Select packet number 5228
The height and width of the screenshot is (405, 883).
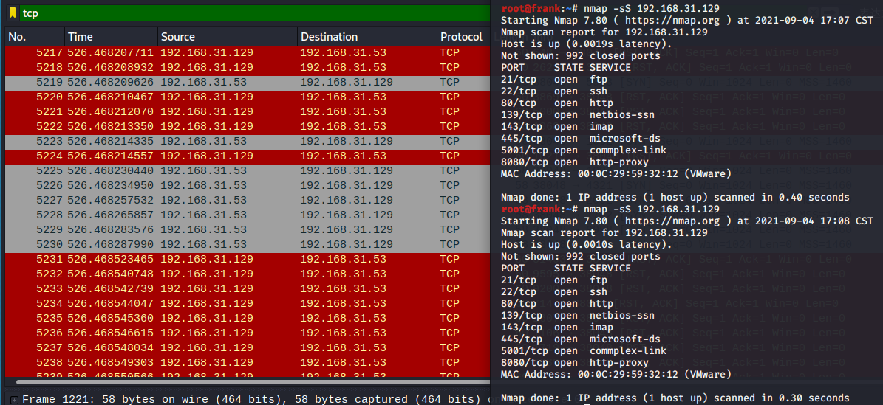click(248, 215)
